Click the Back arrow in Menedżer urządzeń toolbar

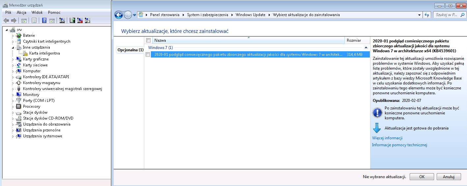6,20
